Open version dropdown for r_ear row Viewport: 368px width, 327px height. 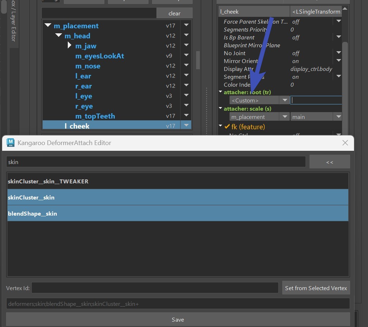[x=187, y=85]
